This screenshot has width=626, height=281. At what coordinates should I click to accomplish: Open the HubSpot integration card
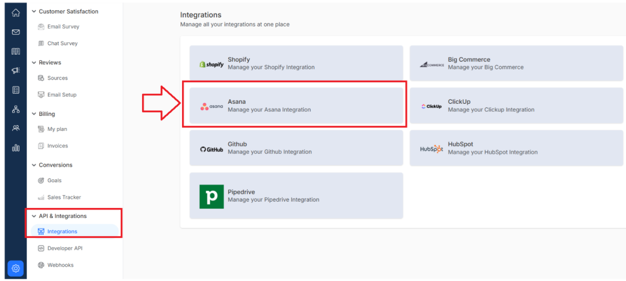[516, 148]
